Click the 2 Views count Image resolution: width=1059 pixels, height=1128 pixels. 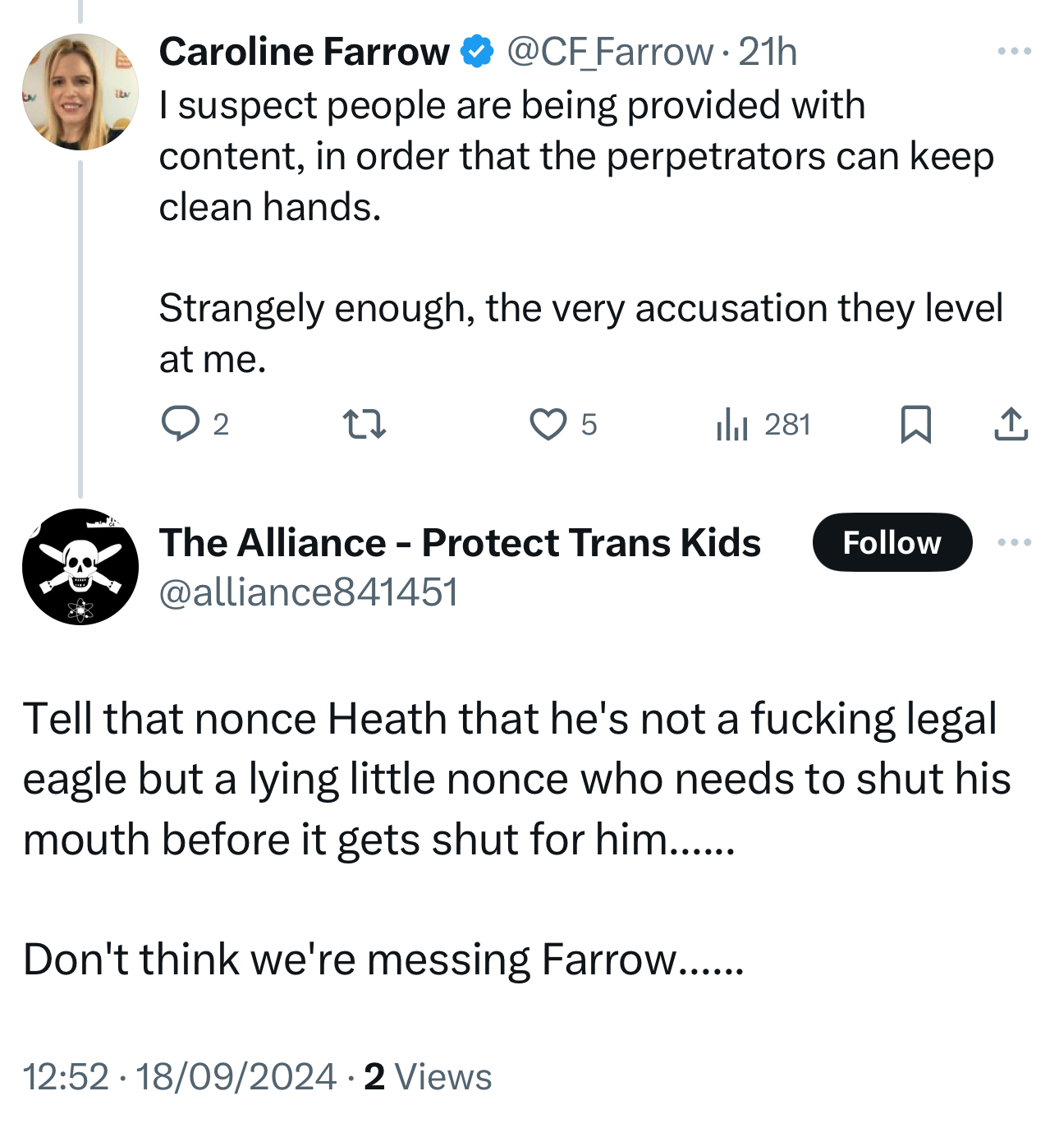pyautogui.click(x=428, y=1076)
